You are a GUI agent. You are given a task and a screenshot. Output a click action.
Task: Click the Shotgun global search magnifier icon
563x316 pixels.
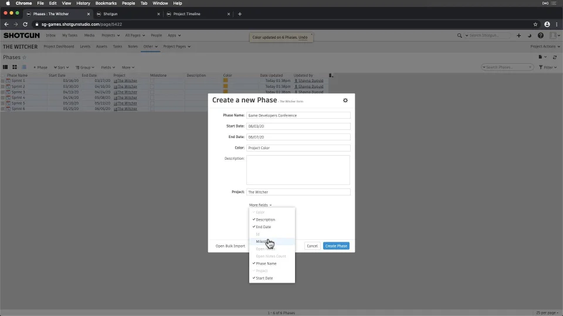[x=459, y=36]
